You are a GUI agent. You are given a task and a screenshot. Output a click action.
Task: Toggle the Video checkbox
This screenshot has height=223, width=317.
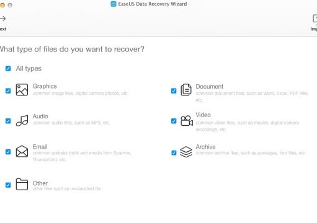click(x=174, y=121)
